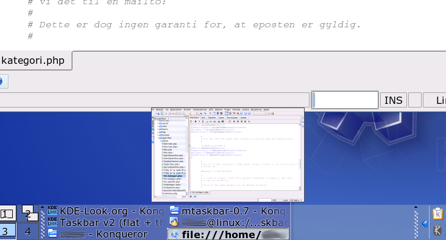Click the 'Li' line indicator in status bar

click(x=435, y=100)
